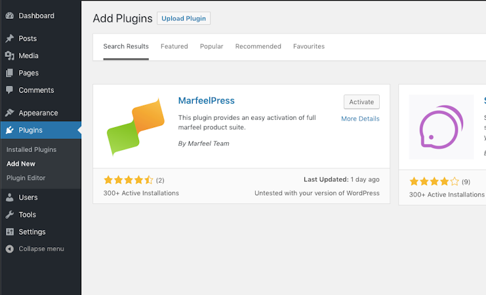Click the Posts pushpin icon
The height and width of the screenshot is (295, 486).
tap(10, 39)
